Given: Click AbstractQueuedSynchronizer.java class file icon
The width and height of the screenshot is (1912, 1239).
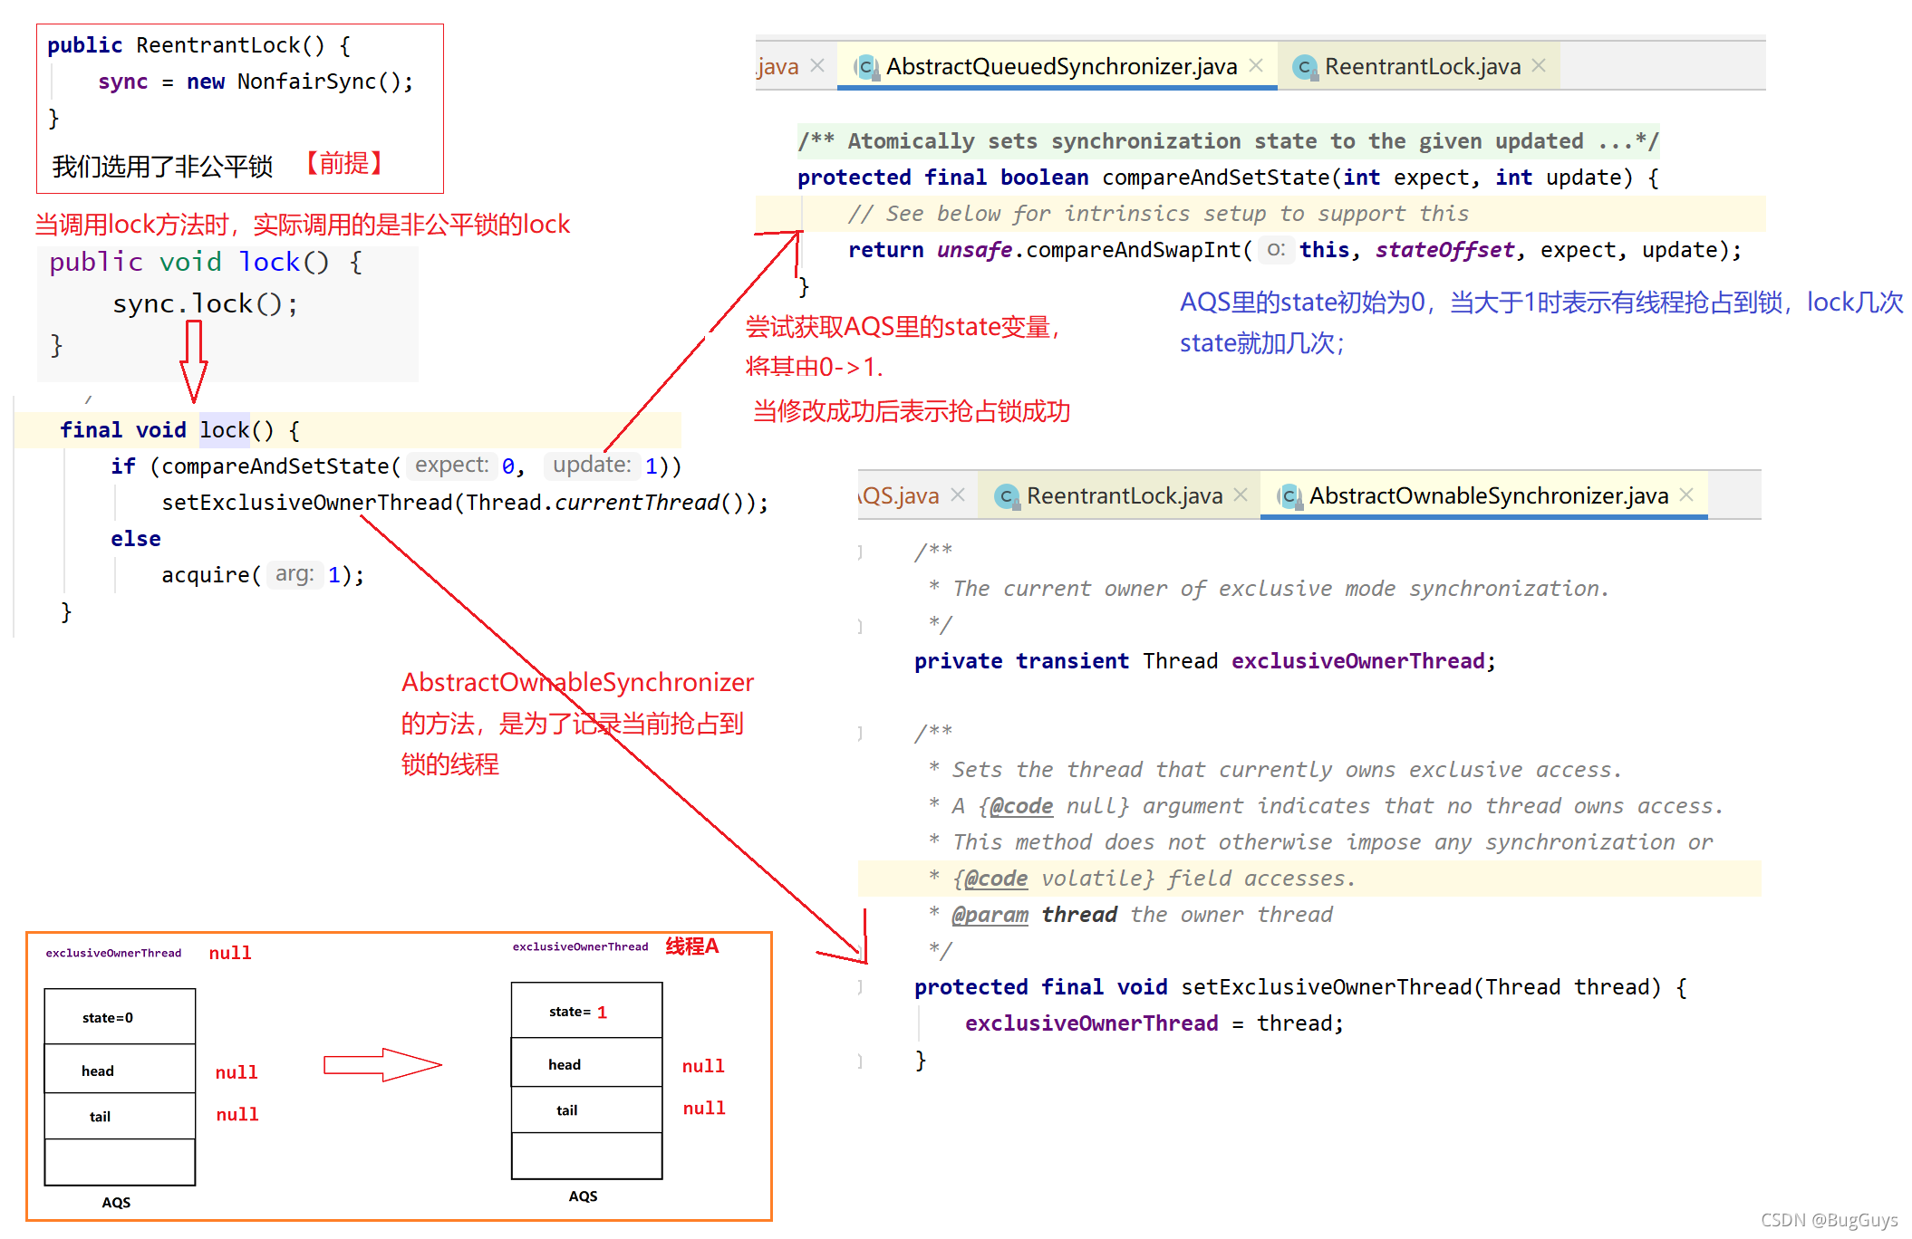Looking at the screenshot, I should click(x=866, y=67).
